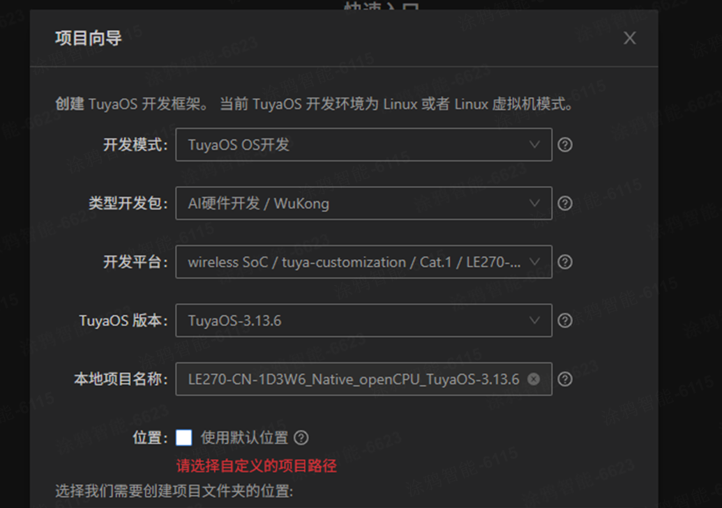Screen dimensions: 722x508
Task: Select the 选择我们需要创建项目文件夹的位置 text
Action: click(x=174, y=491)
